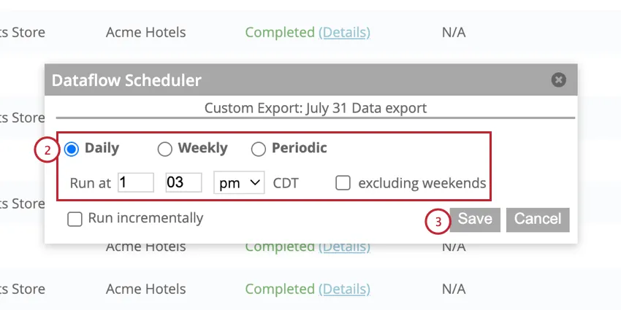The image size is (621, 310).
Task: Select Acme Hotels in the bottom row
Action: (145, 289)
